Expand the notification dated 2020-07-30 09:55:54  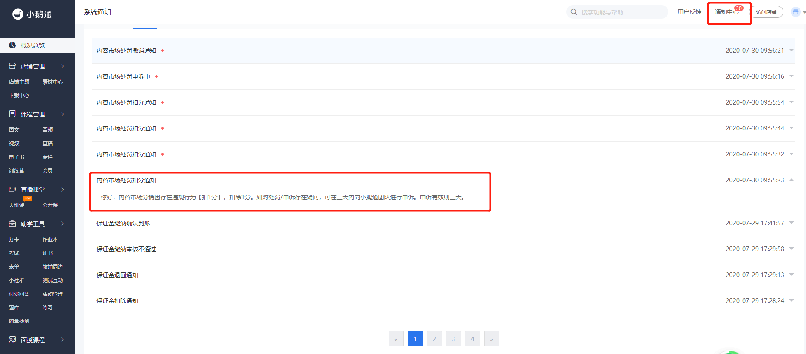(x=792, y=102)
